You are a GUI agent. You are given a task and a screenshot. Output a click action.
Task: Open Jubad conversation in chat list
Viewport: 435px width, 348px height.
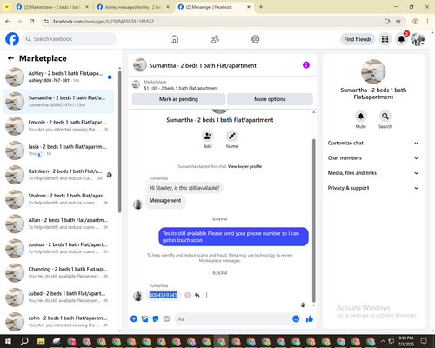[58, 297]
